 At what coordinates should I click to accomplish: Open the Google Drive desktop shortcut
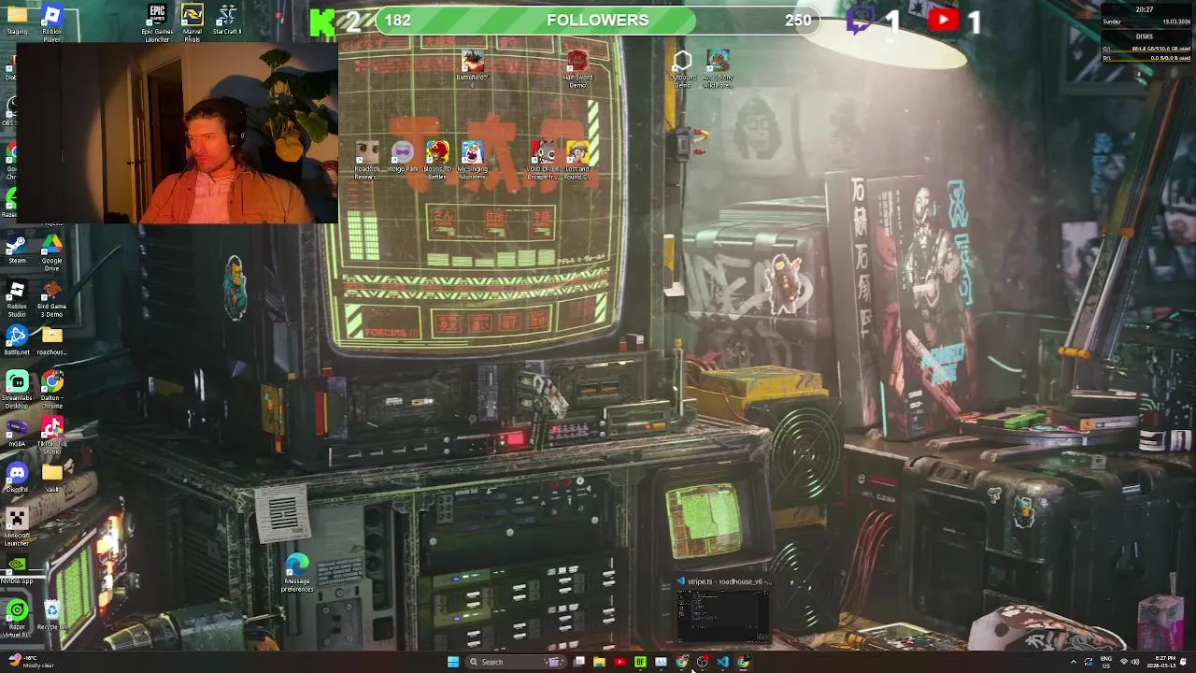(51, 252)
